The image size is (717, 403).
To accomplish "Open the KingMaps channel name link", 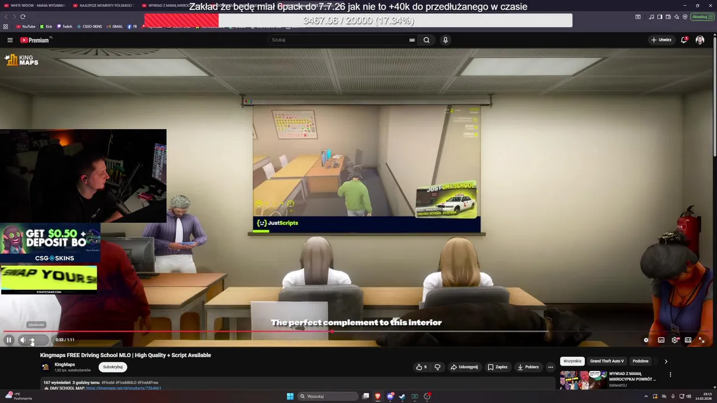I will (65, 364).
